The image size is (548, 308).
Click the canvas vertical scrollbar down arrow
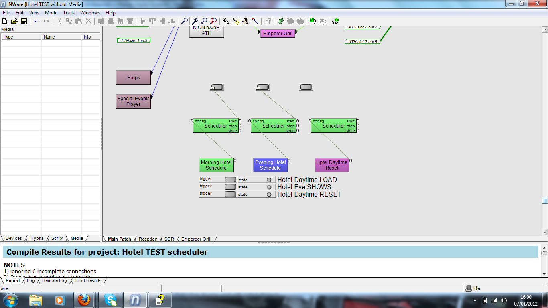(545, 232)
